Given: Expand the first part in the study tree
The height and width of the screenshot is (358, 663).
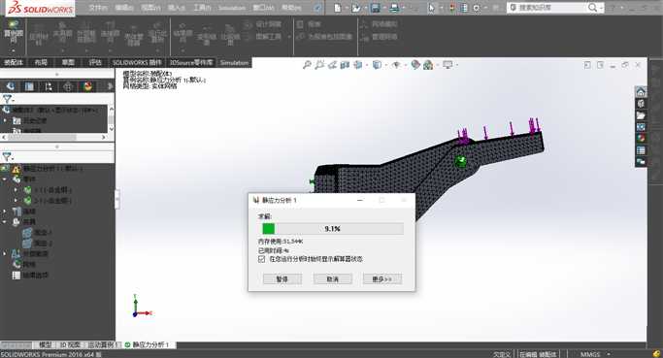Looking at the screenshot, I should (x=17, y=190).
